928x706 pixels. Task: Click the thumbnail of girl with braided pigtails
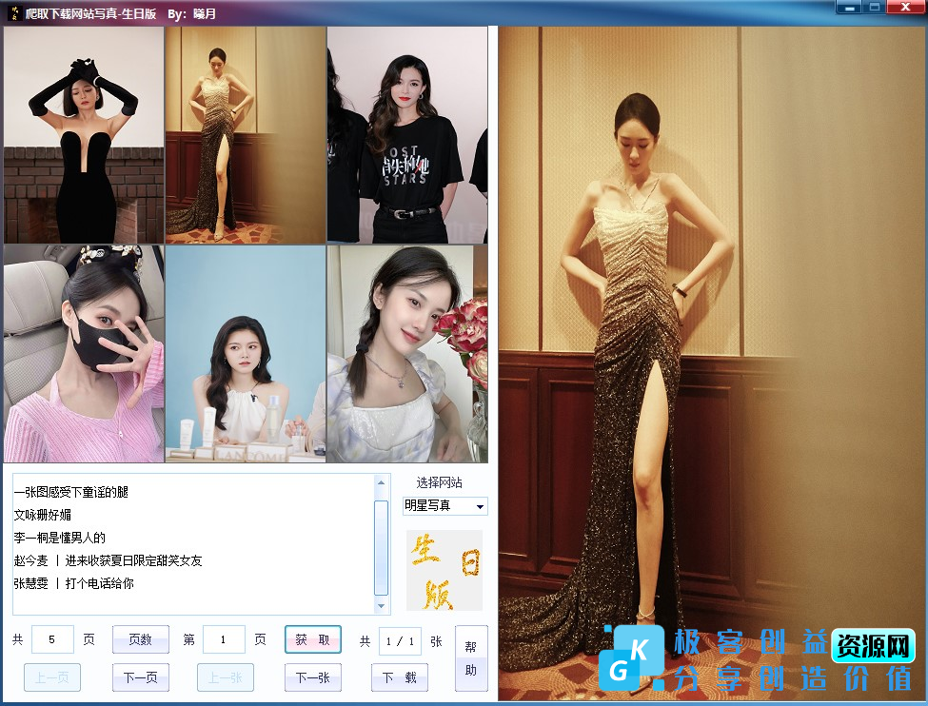point(406,353)
